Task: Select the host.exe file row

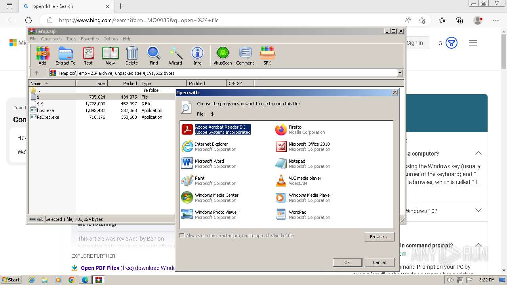Action: (101, 110)
